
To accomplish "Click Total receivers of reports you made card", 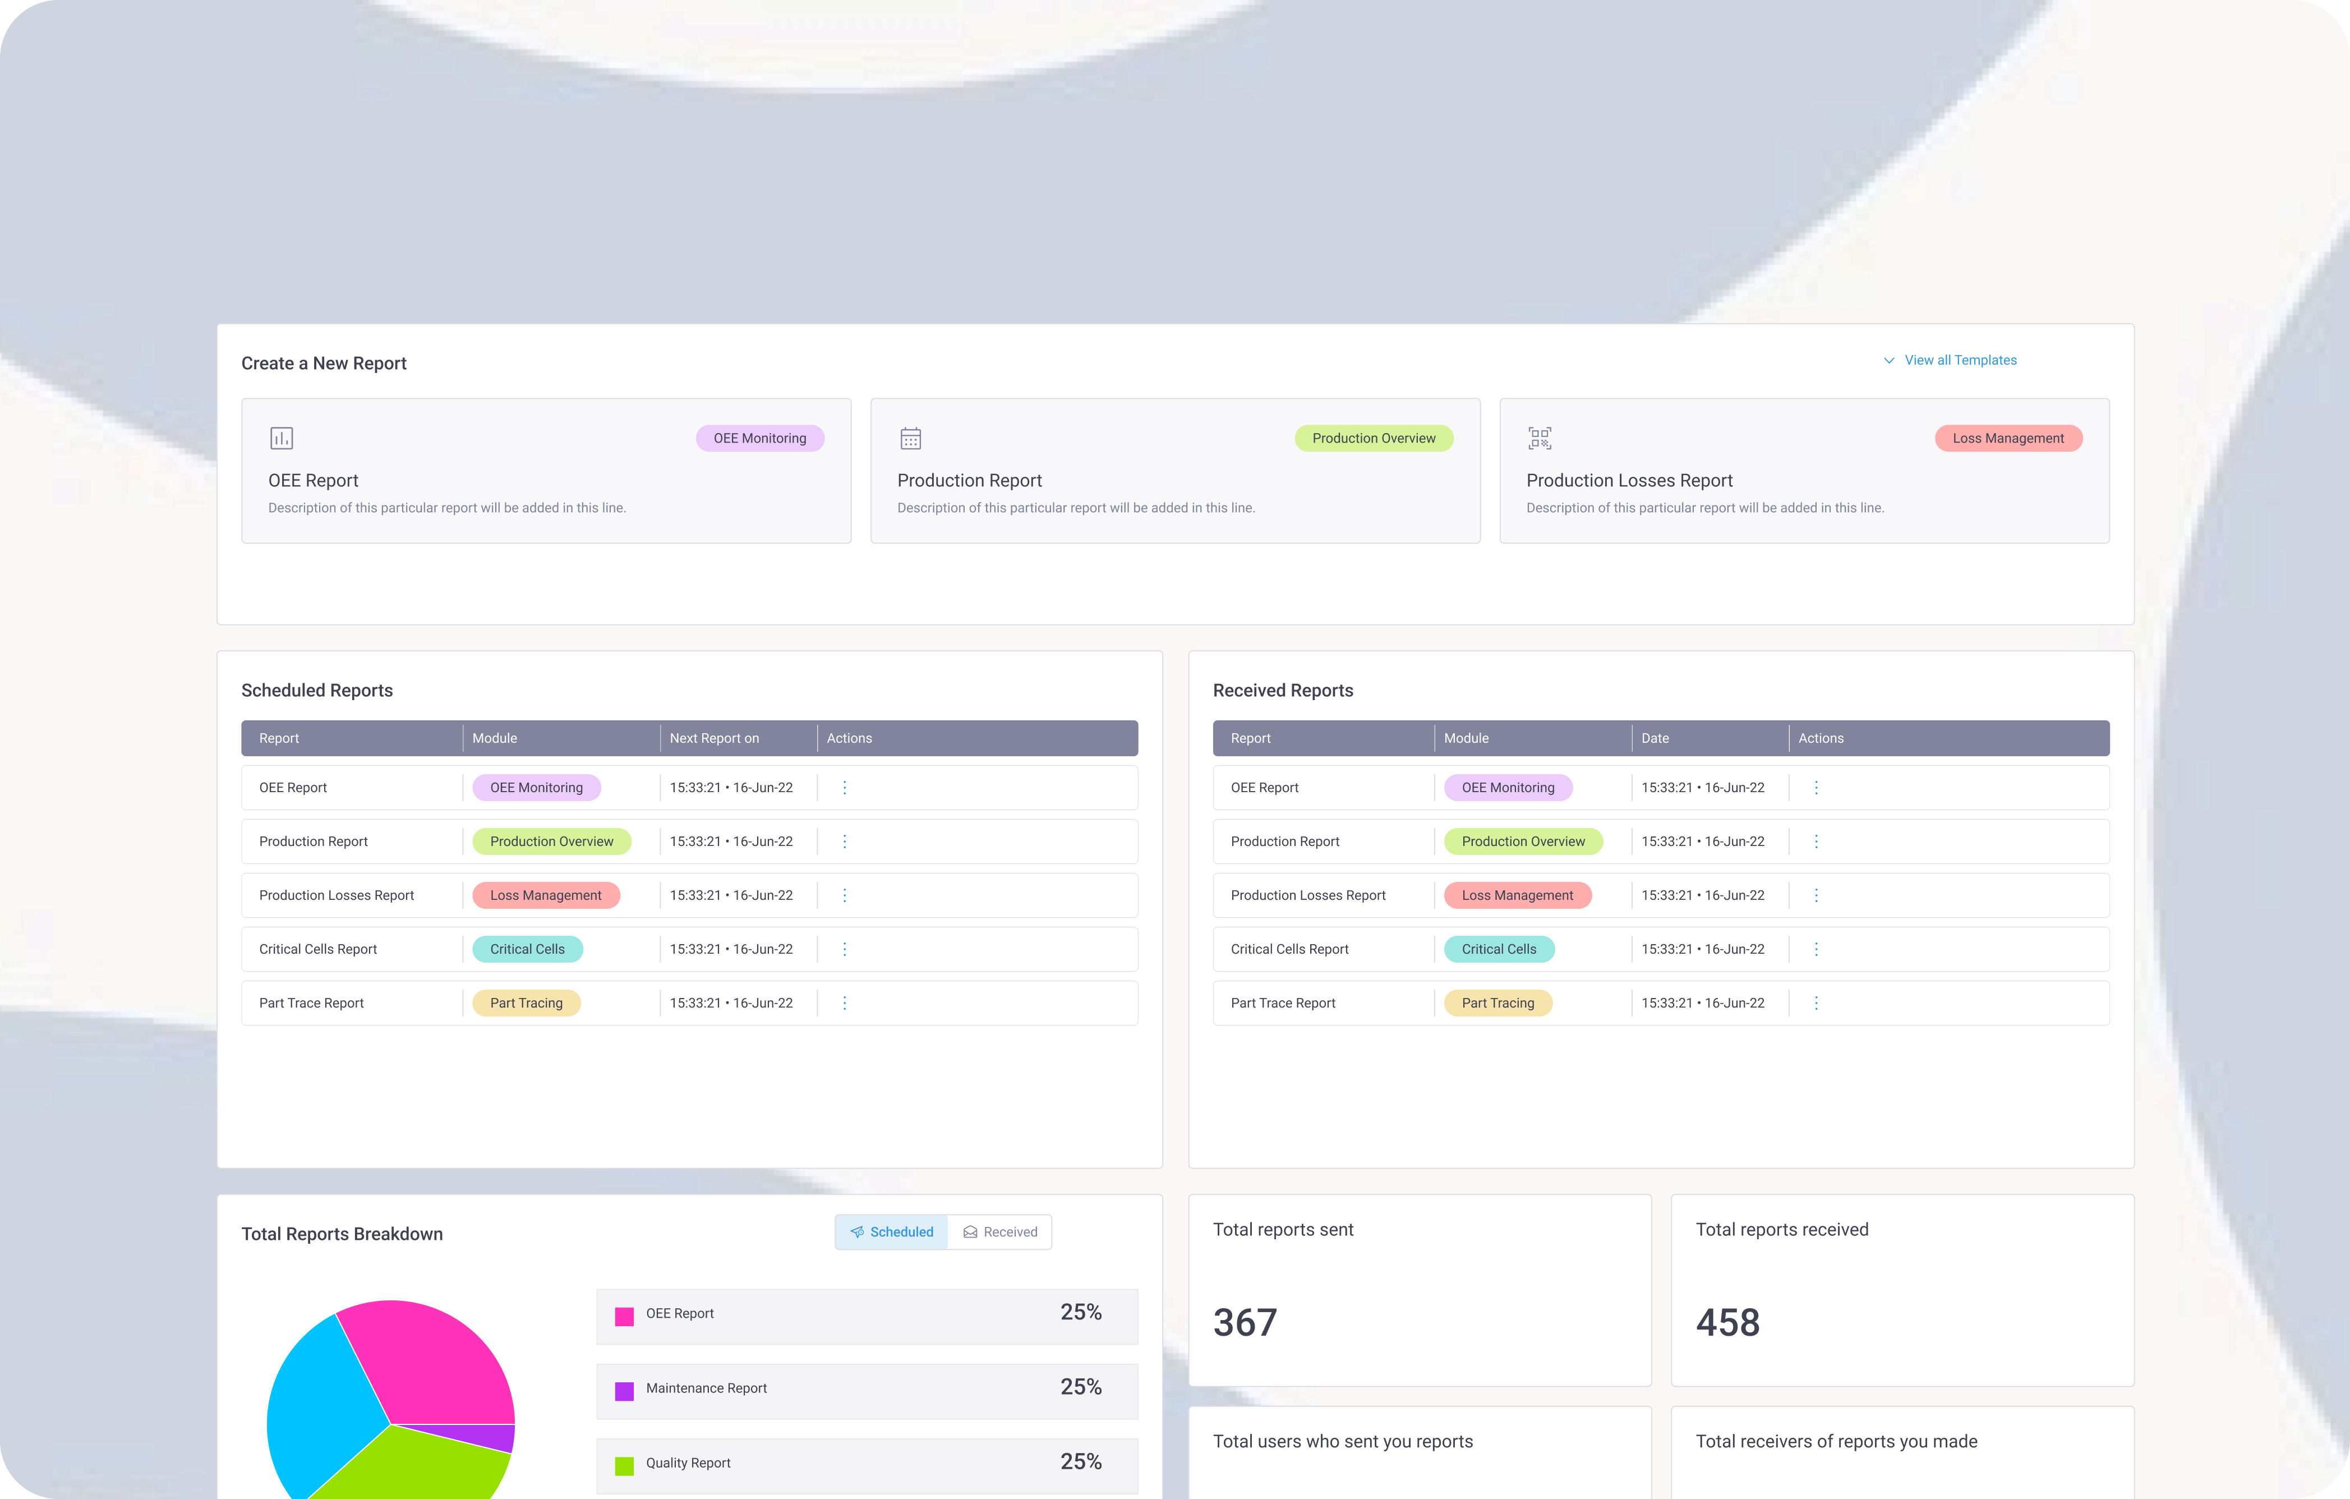I will (1902, 1452).
